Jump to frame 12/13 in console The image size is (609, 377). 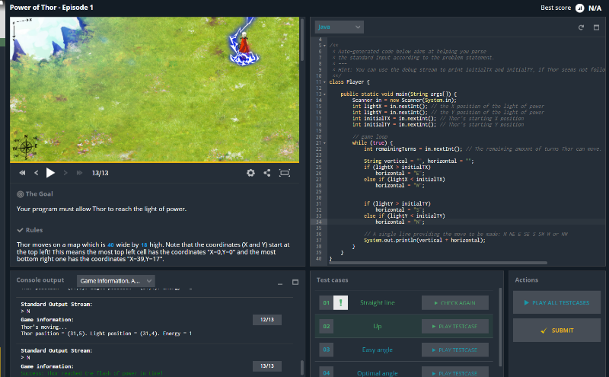[267, 319]
